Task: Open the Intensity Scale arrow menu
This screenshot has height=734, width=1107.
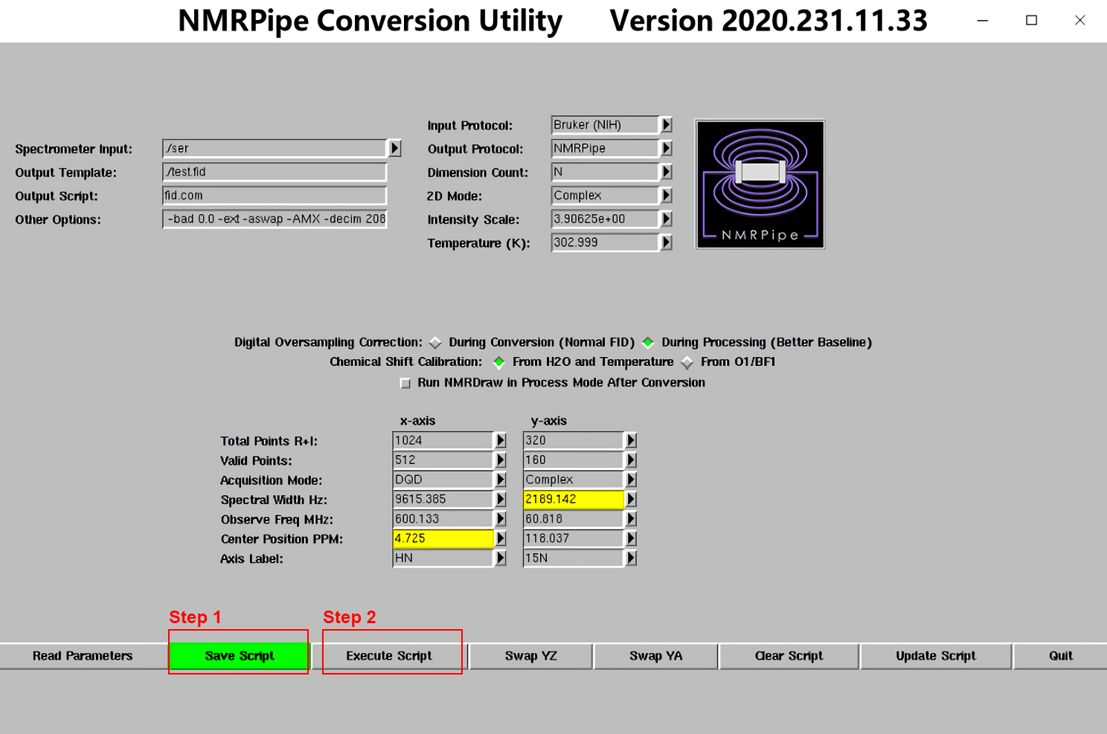Action: tap(667, 219)
